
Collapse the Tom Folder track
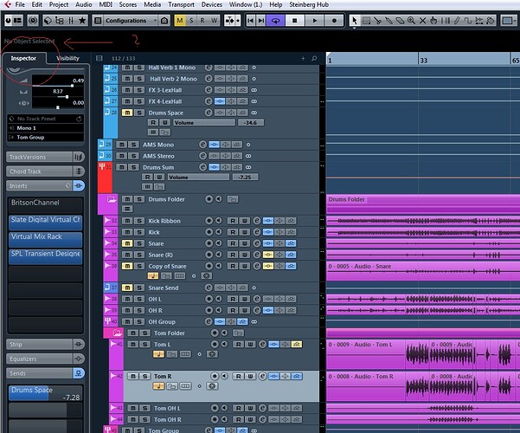[117, 333]
